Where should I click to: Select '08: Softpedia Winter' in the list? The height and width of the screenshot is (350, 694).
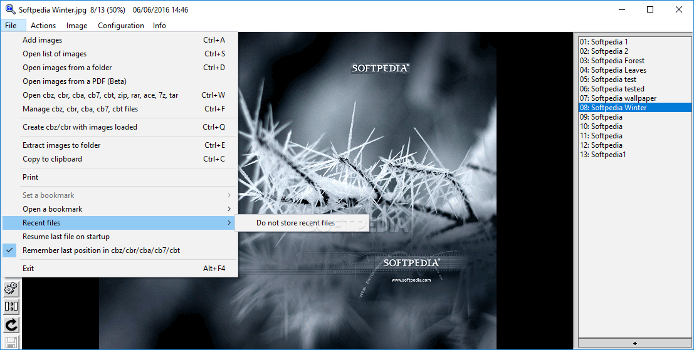(634, 108)
